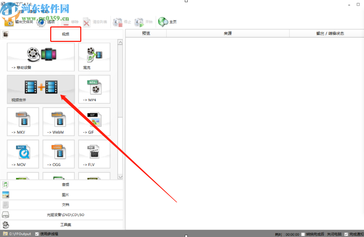
Task: Click the Picture category landscape icon
Action: coord(6,195)
